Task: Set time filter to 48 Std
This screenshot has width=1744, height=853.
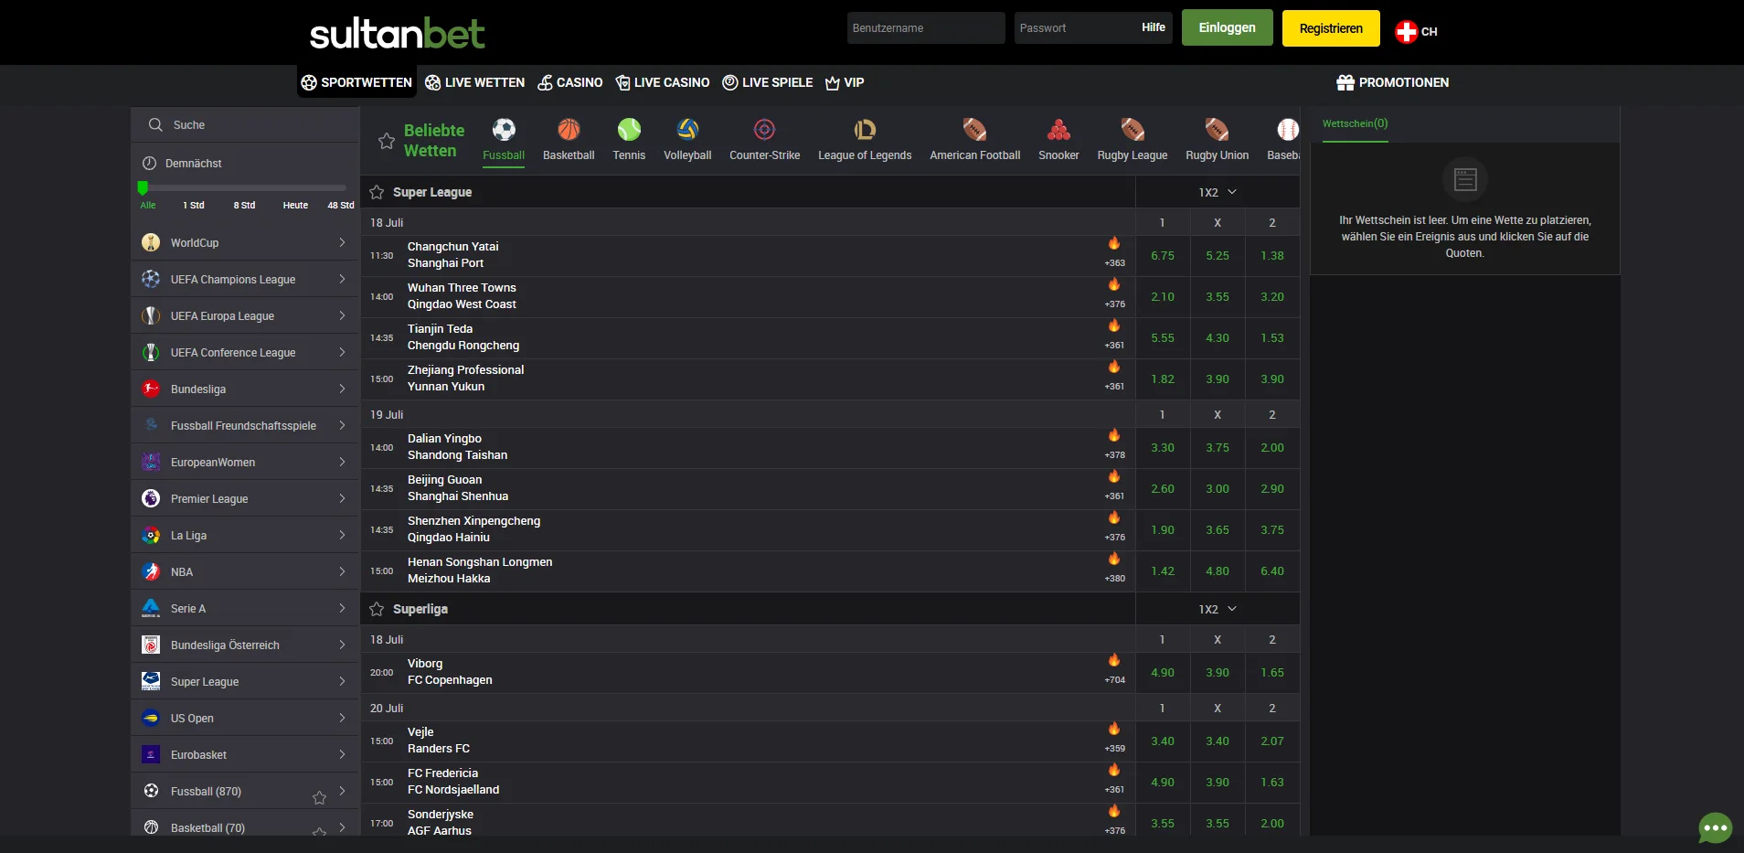Action: coord(341,205)
